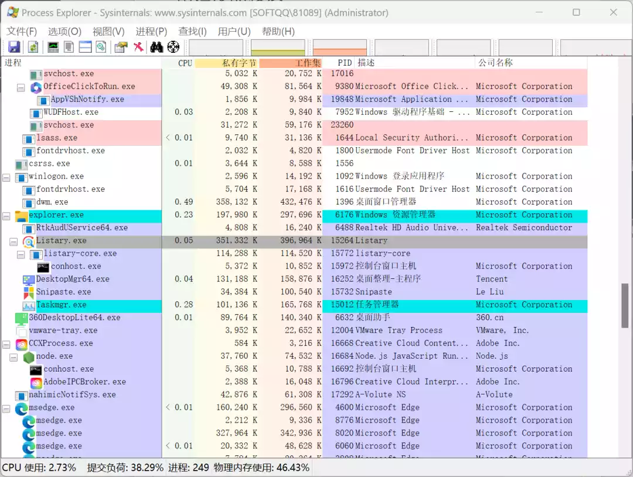Collapse the listary-core.exe tree node
The height and width of the screenshot is (477, 633).
(x=21, y=255)
